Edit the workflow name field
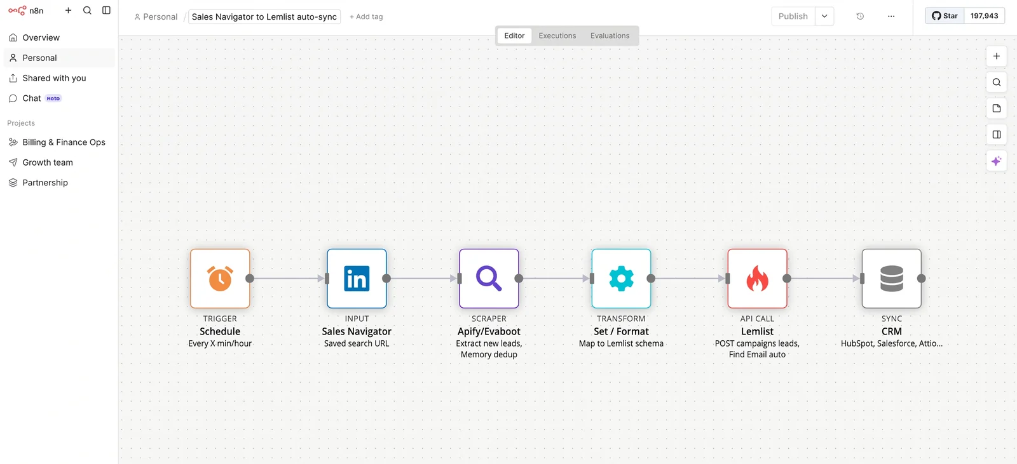Screen dimensions: 1017x464 coord(264,17)
